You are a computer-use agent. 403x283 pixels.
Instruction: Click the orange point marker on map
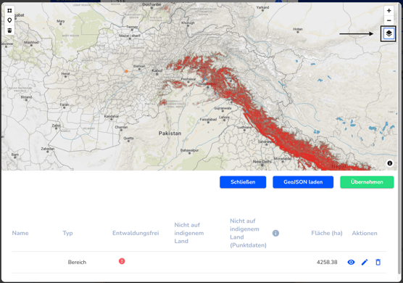[x=126, y=71]
